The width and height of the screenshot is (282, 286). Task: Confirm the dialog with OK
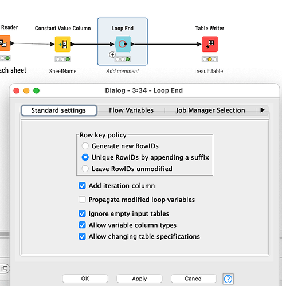(85, 279)
